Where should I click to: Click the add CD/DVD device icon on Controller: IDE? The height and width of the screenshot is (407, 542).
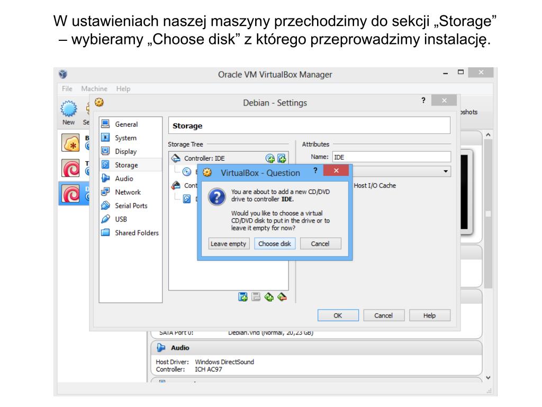tap(270, 158)
